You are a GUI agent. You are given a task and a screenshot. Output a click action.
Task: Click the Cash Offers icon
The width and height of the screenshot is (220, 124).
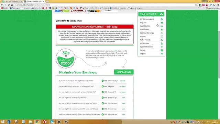pos(162,30)
